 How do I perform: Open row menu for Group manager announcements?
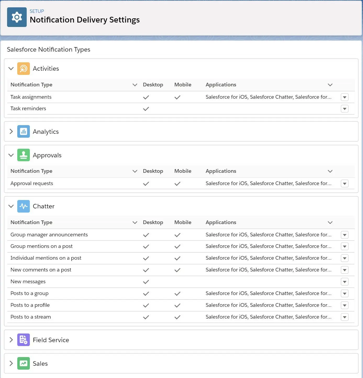[345, 235]
